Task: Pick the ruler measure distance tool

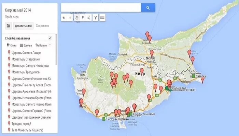Action: (x=102, y=18)
